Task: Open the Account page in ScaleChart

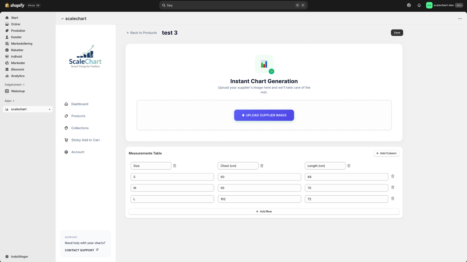Action: click(x=78, y=152)
